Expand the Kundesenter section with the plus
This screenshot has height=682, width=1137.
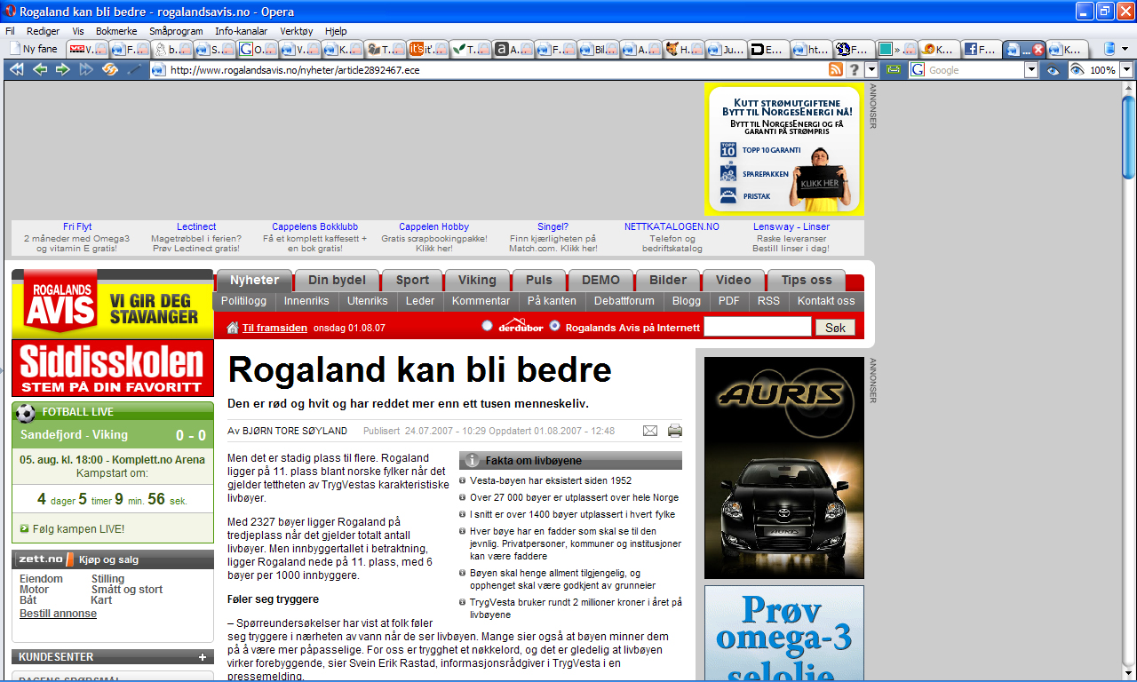[203, 658]
